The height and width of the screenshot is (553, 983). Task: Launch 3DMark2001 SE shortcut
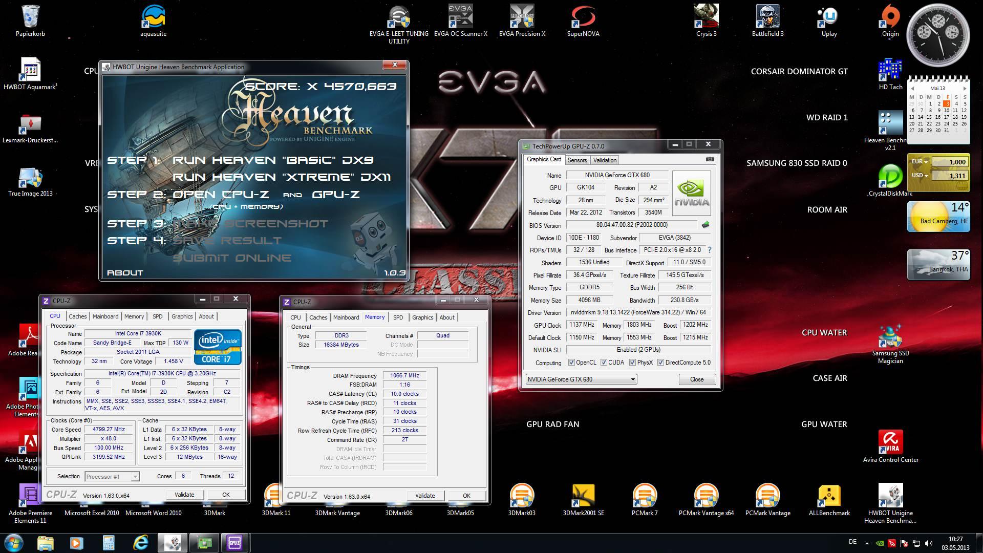pos(583,500)
